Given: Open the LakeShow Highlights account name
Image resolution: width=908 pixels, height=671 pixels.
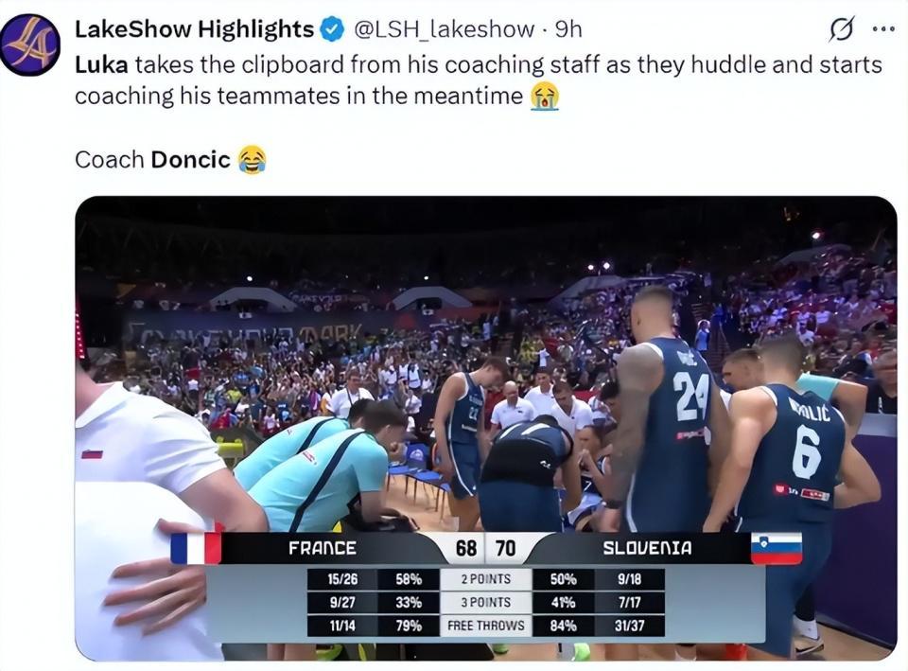Looking at the screenshot, I should coord(194,29).
